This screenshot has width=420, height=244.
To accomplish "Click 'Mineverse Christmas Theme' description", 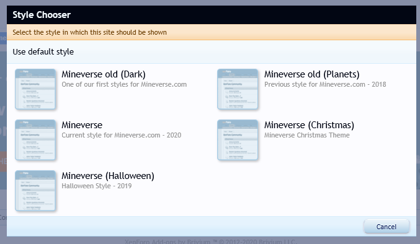I will click(x=306, y=135).
